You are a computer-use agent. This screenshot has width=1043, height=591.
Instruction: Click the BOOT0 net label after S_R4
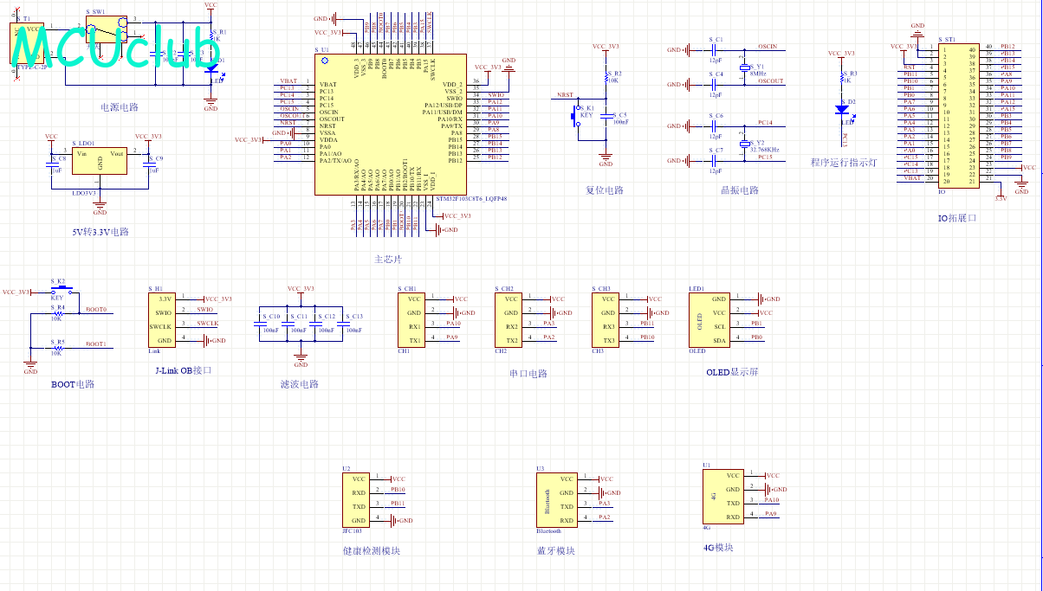[96, 309]
